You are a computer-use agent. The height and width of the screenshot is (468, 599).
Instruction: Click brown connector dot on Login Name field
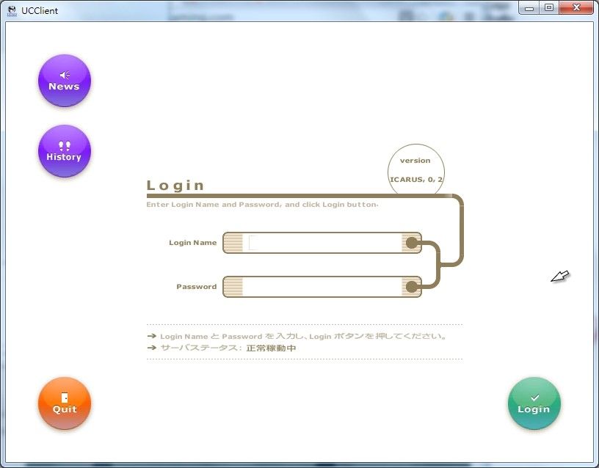pyautogui.click(x=412, y=243)
